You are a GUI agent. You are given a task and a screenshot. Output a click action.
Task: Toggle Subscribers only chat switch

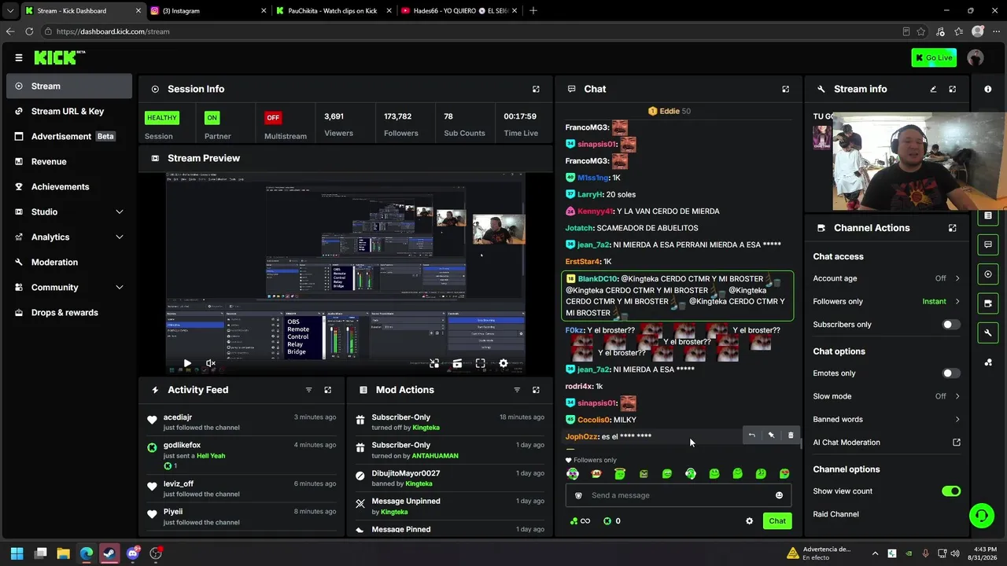point(951,325)
